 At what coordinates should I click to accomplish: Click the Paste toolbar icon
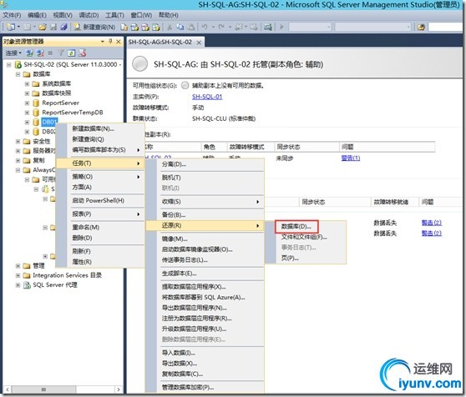coord(191,28)
